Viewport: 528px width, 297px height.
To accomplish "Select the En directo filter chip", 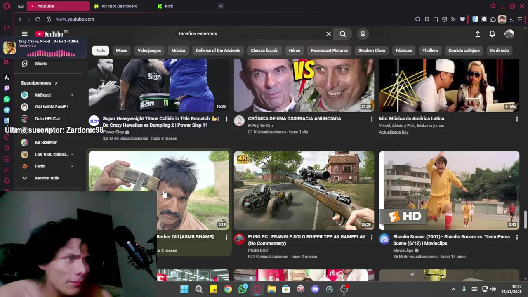I will click(499, 50).
